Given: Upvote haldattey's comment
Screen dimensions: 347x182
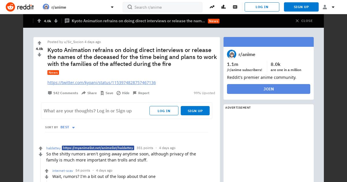Looking at the screenshot, I should (40, 148).
